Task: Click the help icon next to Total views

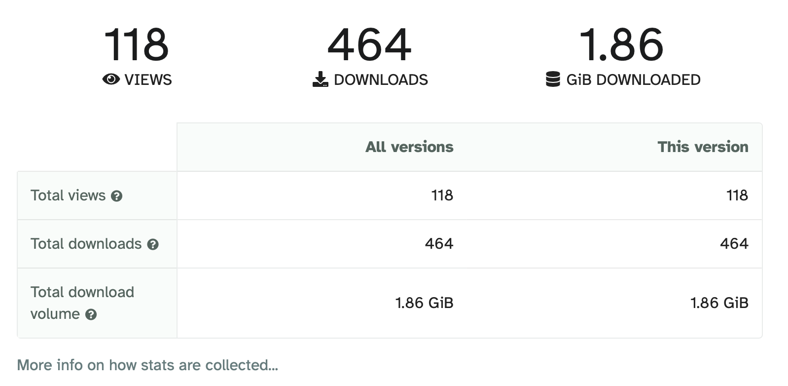Action: [x=117, y=196]
